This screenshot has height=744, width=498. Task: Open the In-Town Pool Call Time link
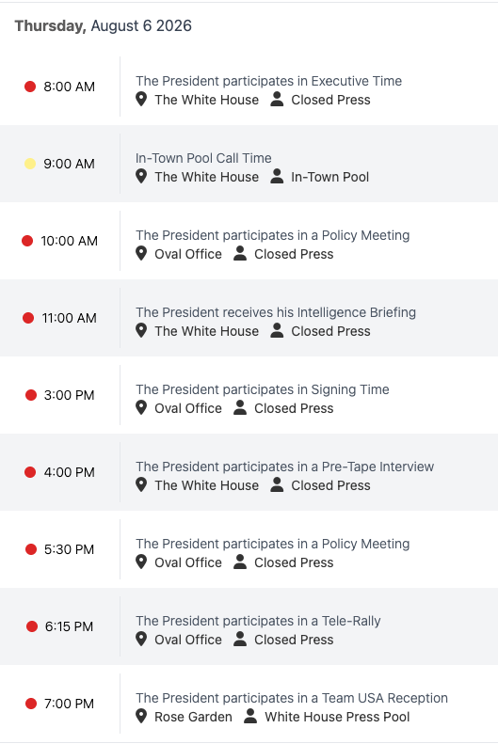point(203,158)
